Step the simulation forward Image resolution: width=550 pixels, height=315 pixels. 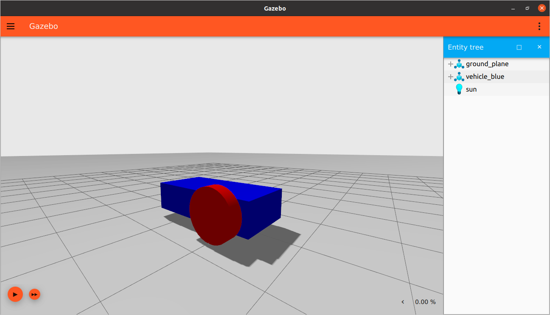pos(34,294)
